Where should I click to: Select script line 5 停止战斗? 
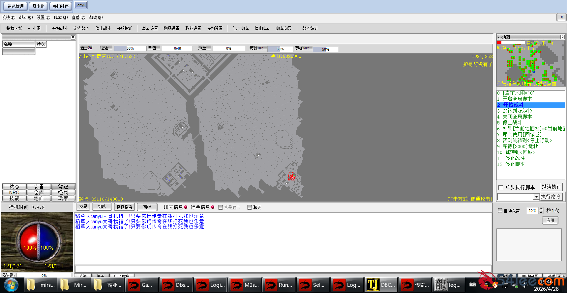pyautogui.click(x=512, y=122)
